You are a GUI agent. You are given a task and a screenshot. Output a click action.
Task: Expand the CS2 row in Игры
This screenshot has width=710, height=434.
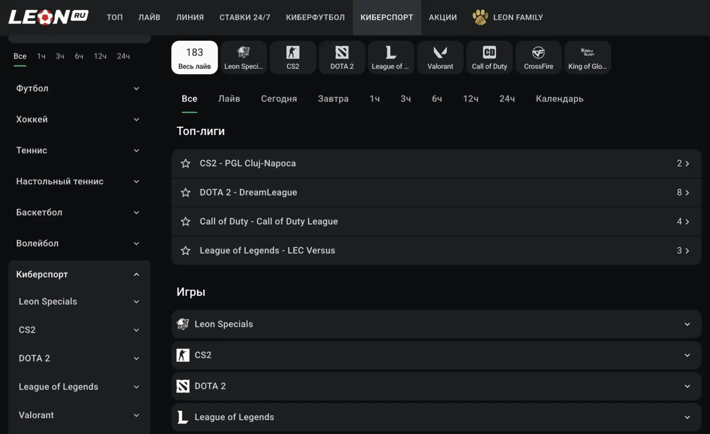(x=687, y=355)
